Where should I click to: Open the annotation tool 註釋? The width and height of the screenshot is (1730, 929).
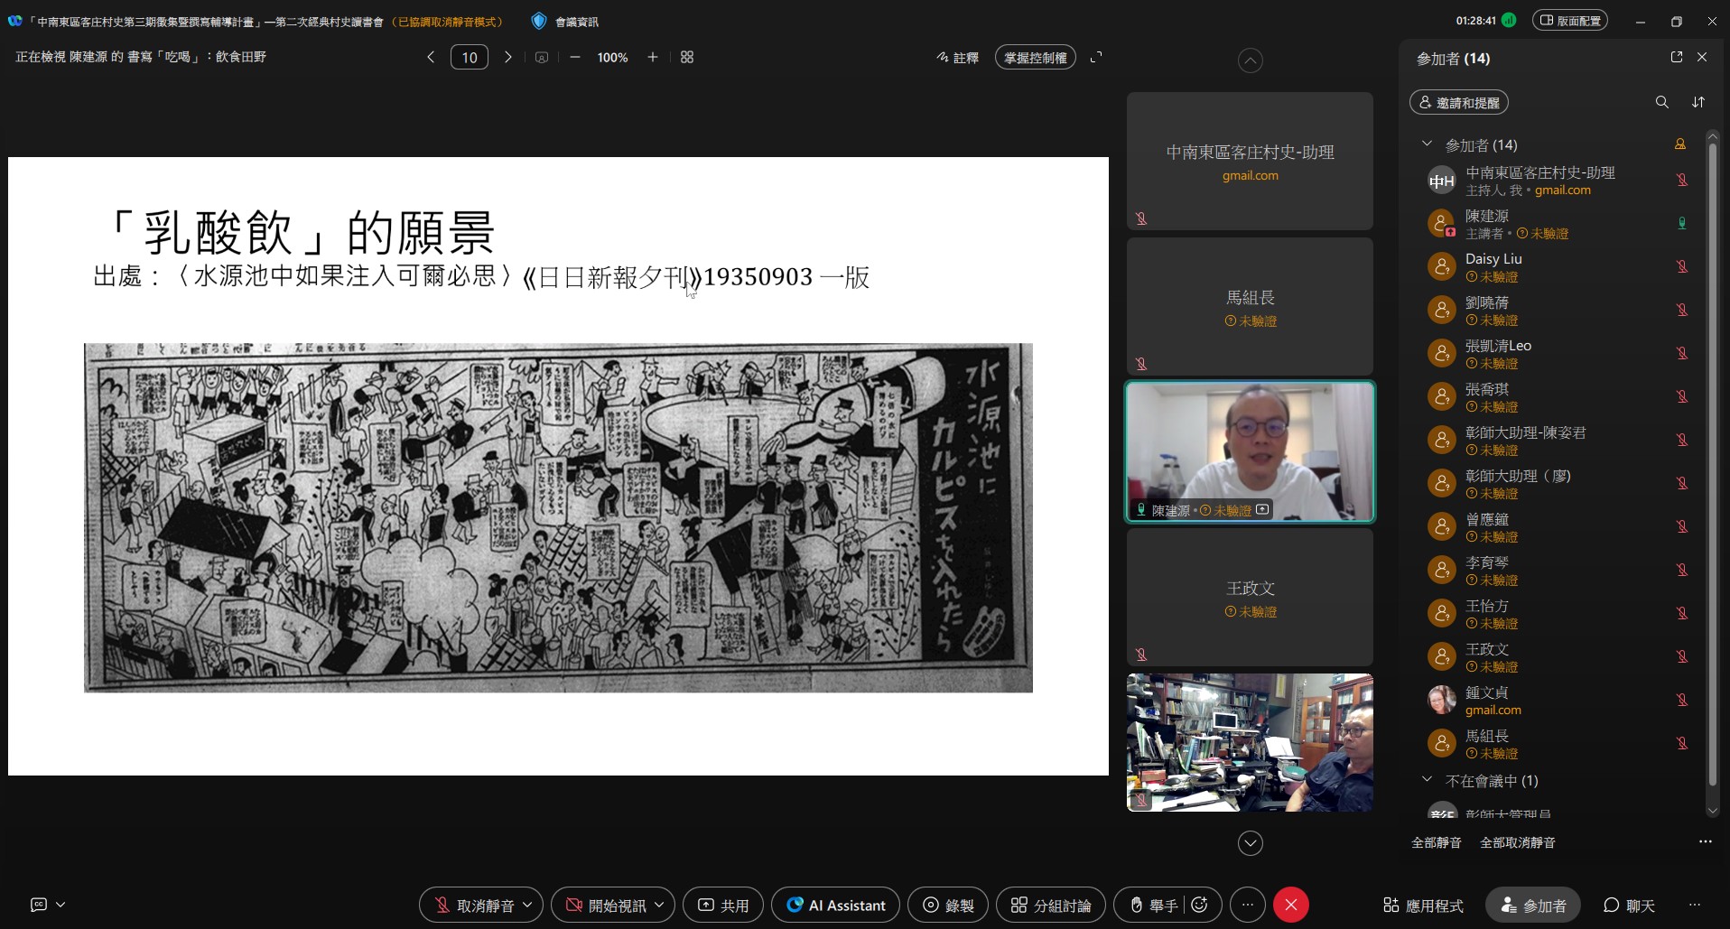click(957, 57)
